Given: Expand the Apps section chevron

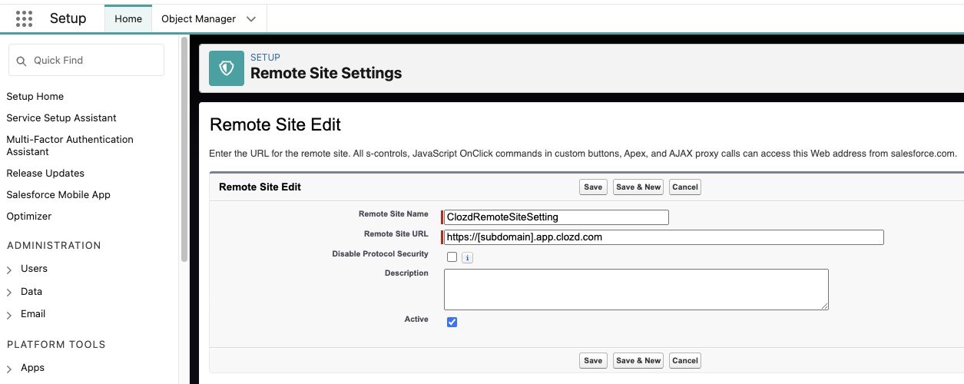Looking at the screenshot, I should click(x=9, y=369).
